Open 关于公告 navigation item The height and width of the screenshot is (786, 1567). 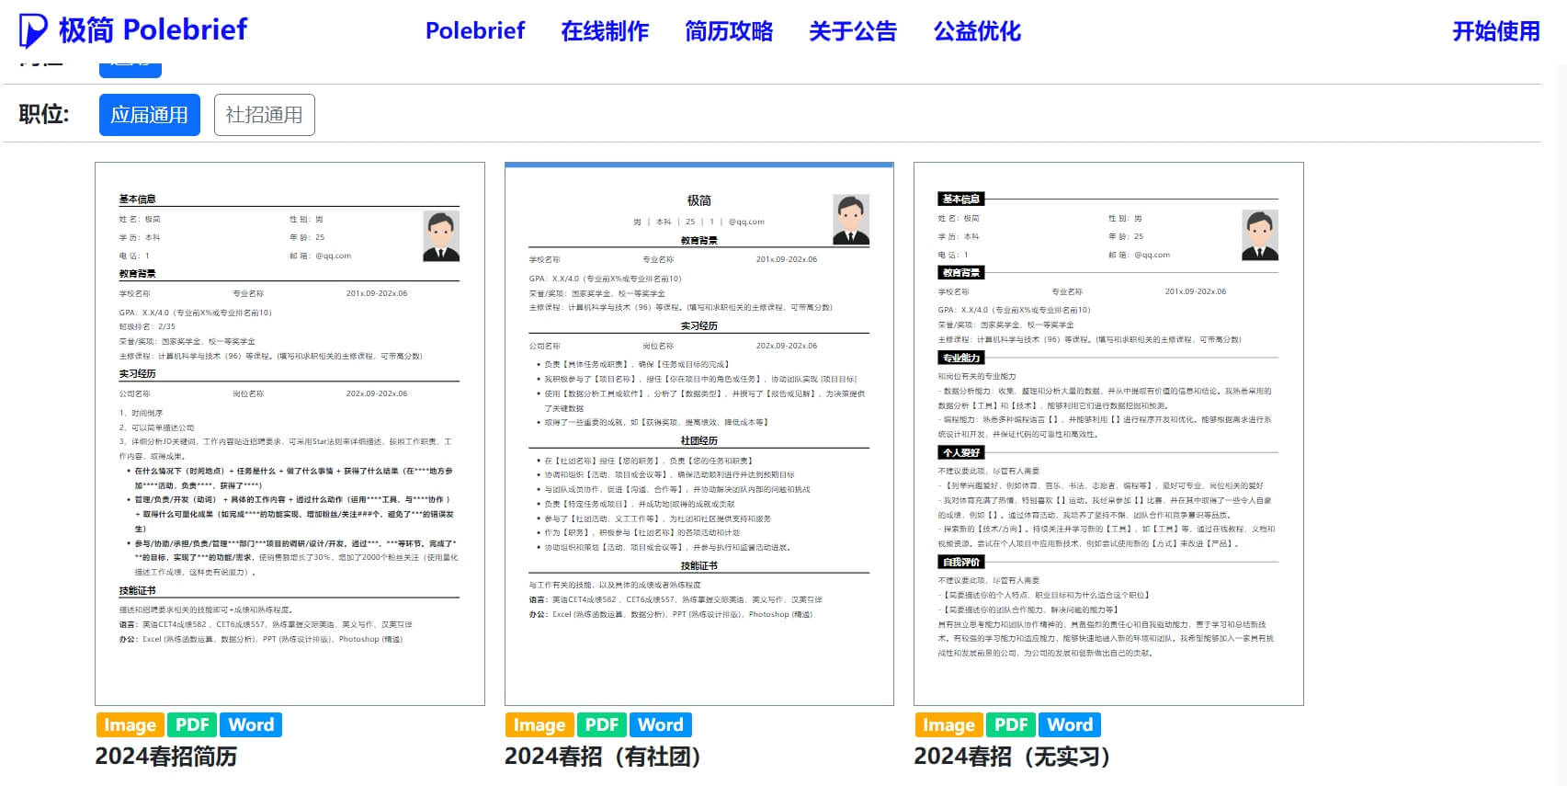853,31
